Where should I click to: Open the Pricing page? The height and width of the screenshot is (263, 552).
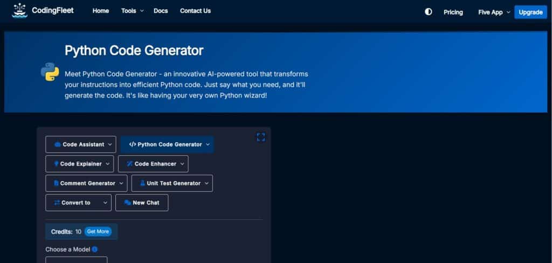[453, 12]
